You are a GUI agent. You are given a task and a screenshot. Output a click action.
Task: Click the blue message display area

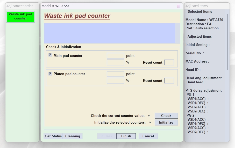coord(110,33)
